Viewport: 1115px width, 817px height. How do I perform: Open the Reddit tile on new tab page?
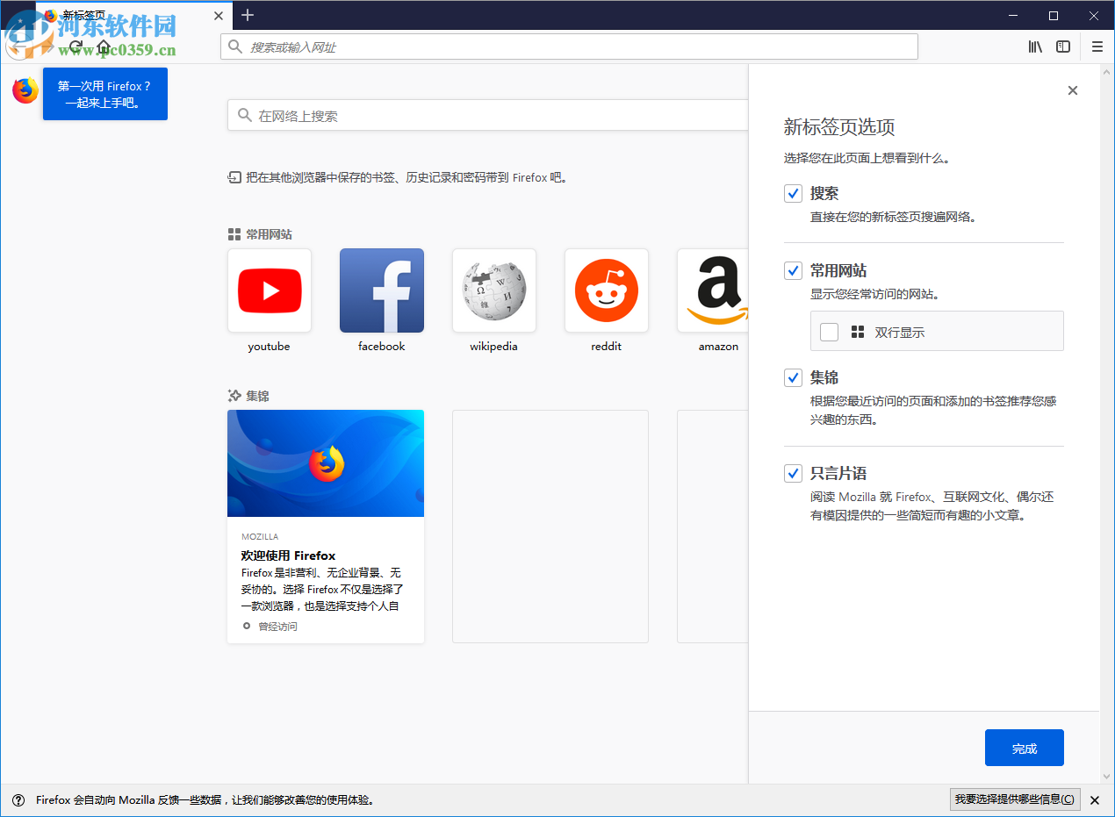(606, 290)
